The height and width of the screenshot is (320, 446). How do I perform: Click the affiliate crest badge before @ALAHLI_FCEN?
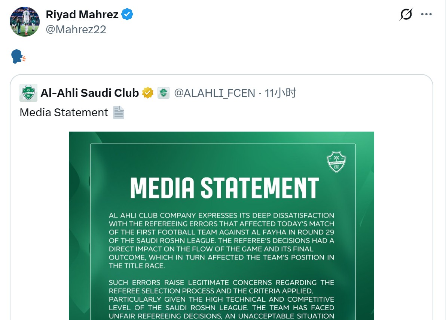(164, 93)
